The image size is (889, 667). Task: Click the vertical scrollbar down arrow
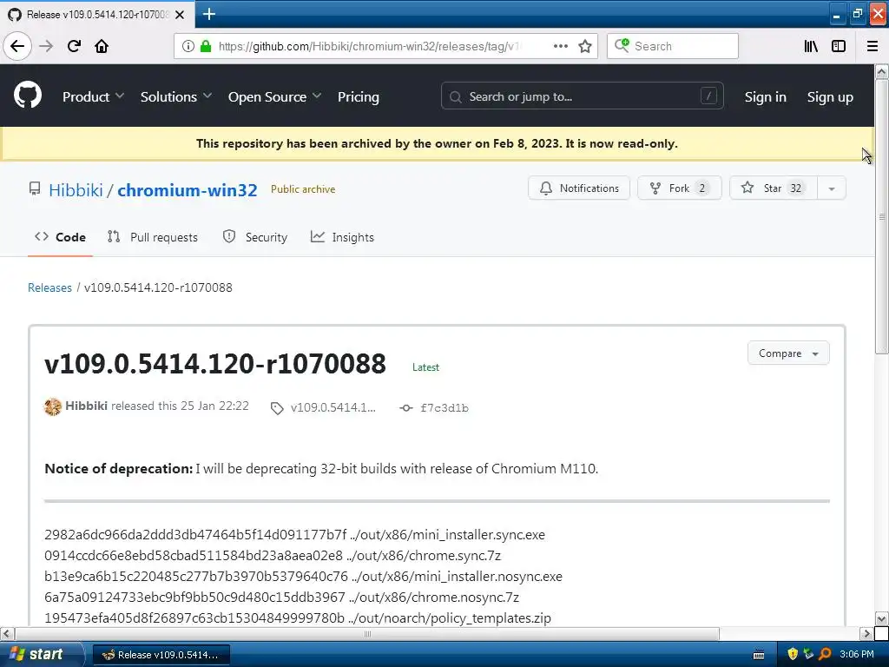coord(882,618)
